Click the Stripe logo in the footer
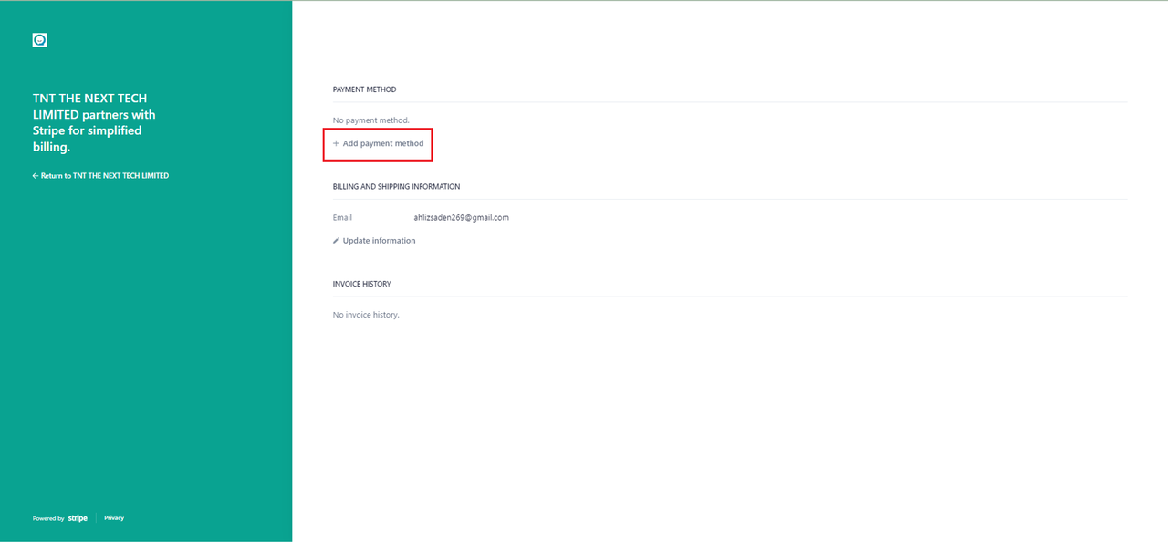The width and height of the screenshot is (1168, 542). click(78, 518)
